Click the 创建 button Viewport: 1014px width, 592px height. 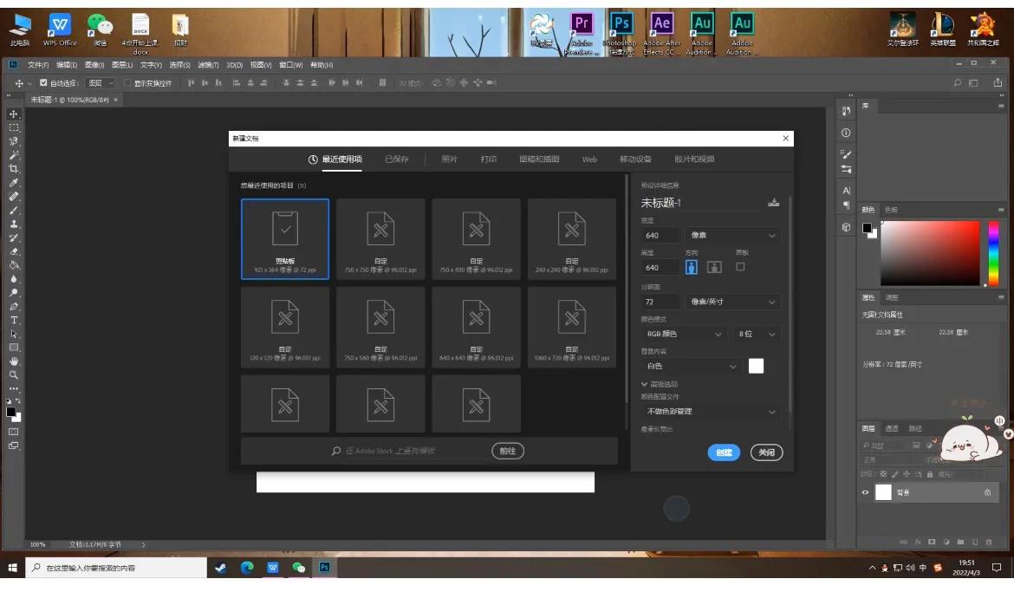click(724, 452)
